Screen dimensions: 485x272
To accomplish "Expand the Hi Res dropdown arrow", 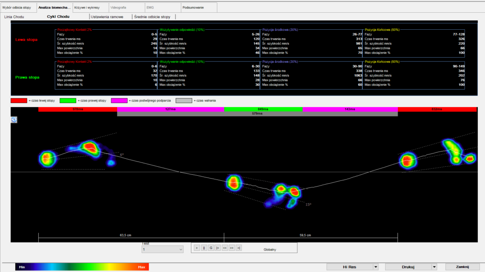I will coord(376,267).
